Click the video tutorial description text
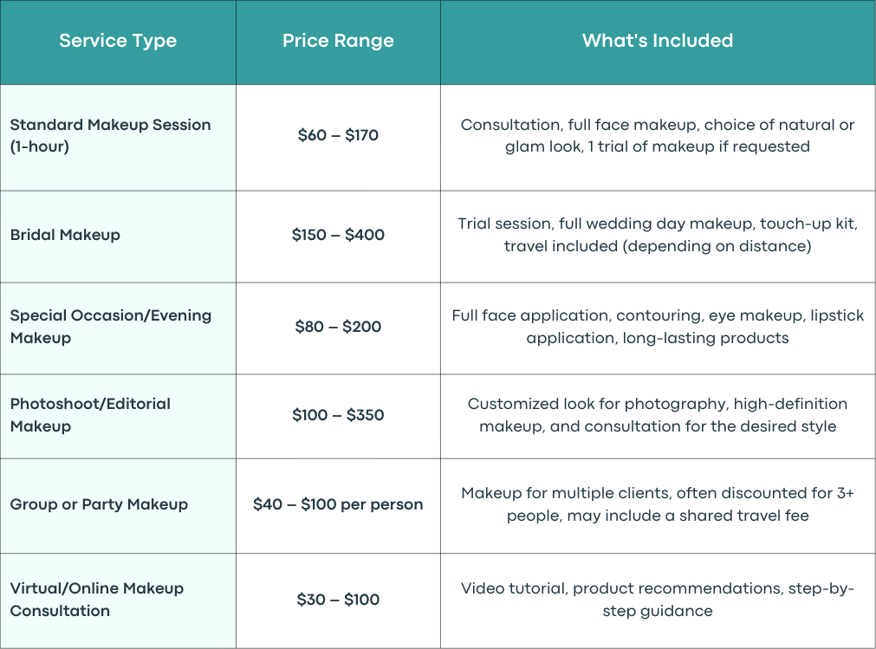The image size is (876, 649). [x=658, y=600]
